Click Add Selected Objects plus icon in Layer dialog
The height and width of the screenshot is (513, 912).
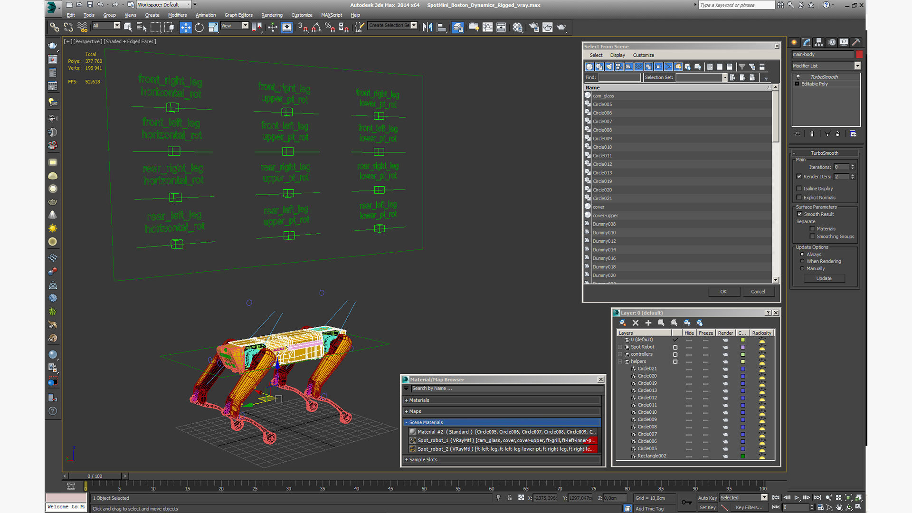[648, 323]
